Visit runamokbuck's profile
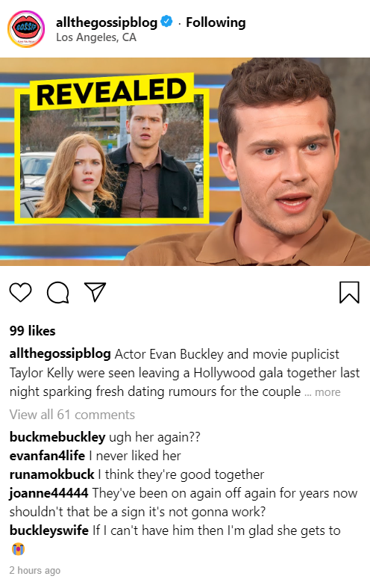 [51, 474]
